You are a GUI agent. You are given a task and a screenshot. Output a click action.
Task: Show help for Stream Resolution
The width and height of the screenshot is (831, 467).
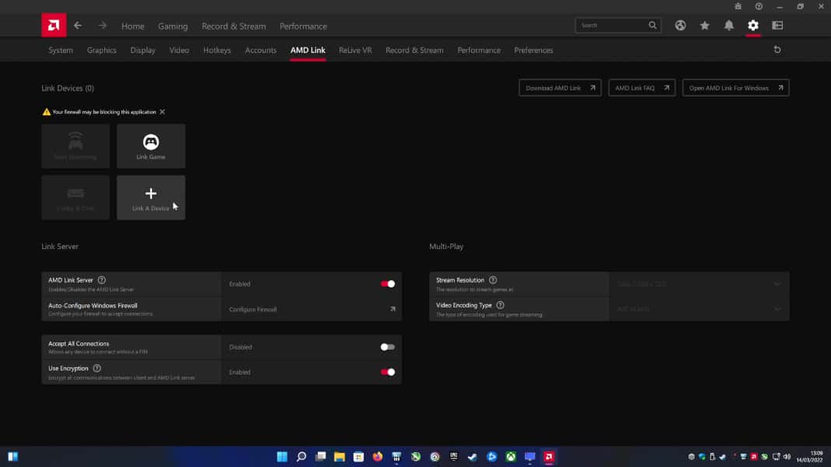tap(493, 280)
